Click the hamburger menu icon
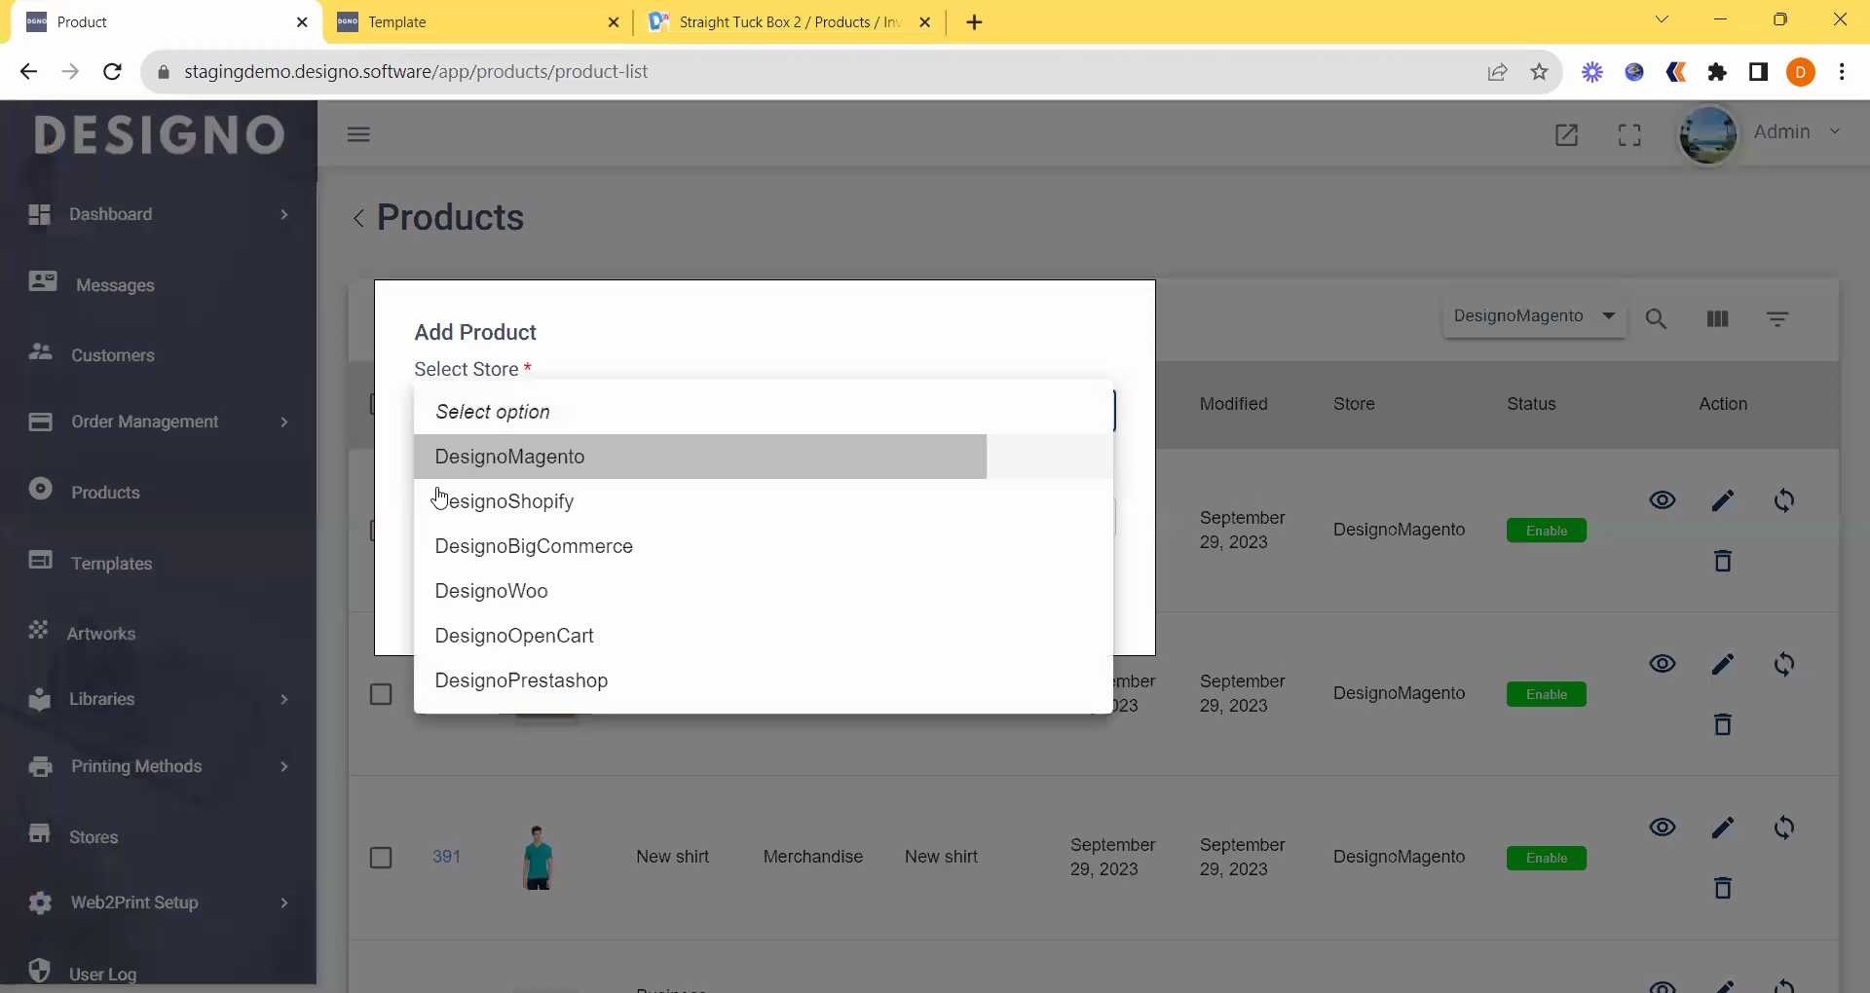 [x=358, y=134]
